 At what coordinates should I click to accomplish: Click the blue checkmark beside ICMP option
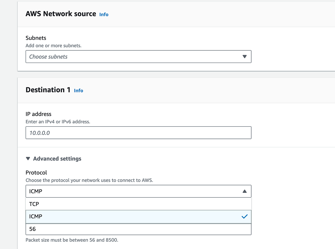coord(245,216)
